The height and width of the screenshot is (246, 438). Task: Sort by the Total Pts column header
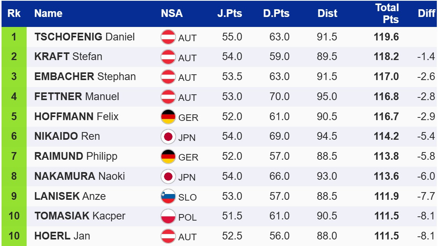[387, 13]
